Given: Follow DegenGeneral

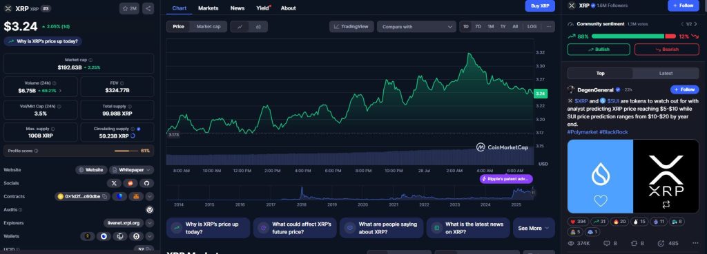Looking at the screenshot, I should coord(684,89).
